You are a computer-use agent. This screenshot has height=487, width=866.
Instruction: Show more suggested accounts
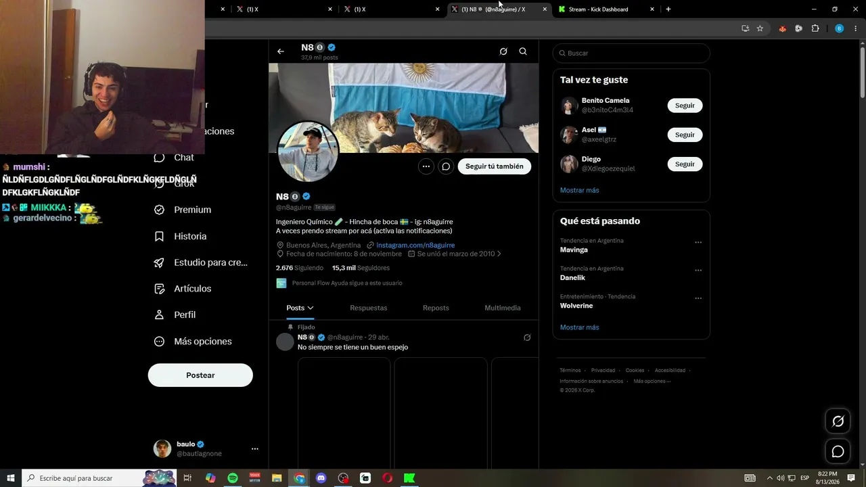point(580,190)
